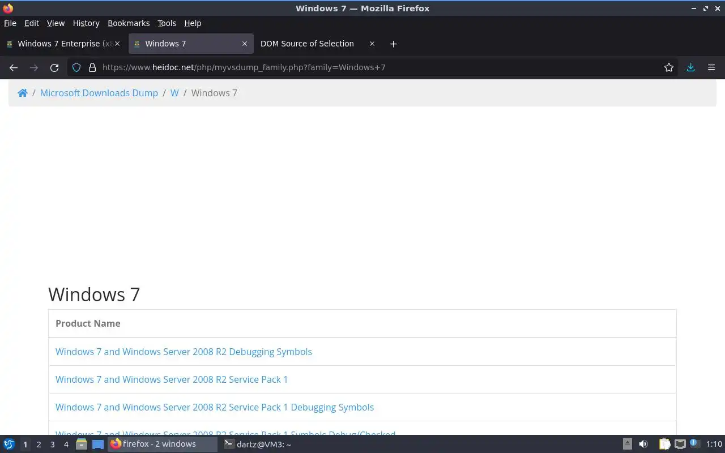Image resolution: width=725 pixels, height=453 pixels.
Task: Open the Firefox hamburger menu
Action: coord(711,67)
